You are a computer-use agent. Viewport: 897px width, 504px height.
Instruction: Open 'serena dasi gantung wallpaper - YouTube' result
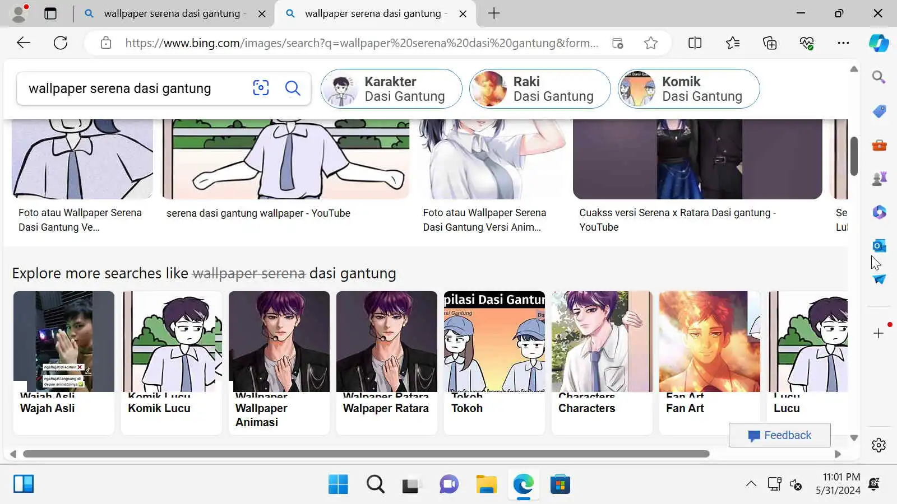tap(258, 213)
